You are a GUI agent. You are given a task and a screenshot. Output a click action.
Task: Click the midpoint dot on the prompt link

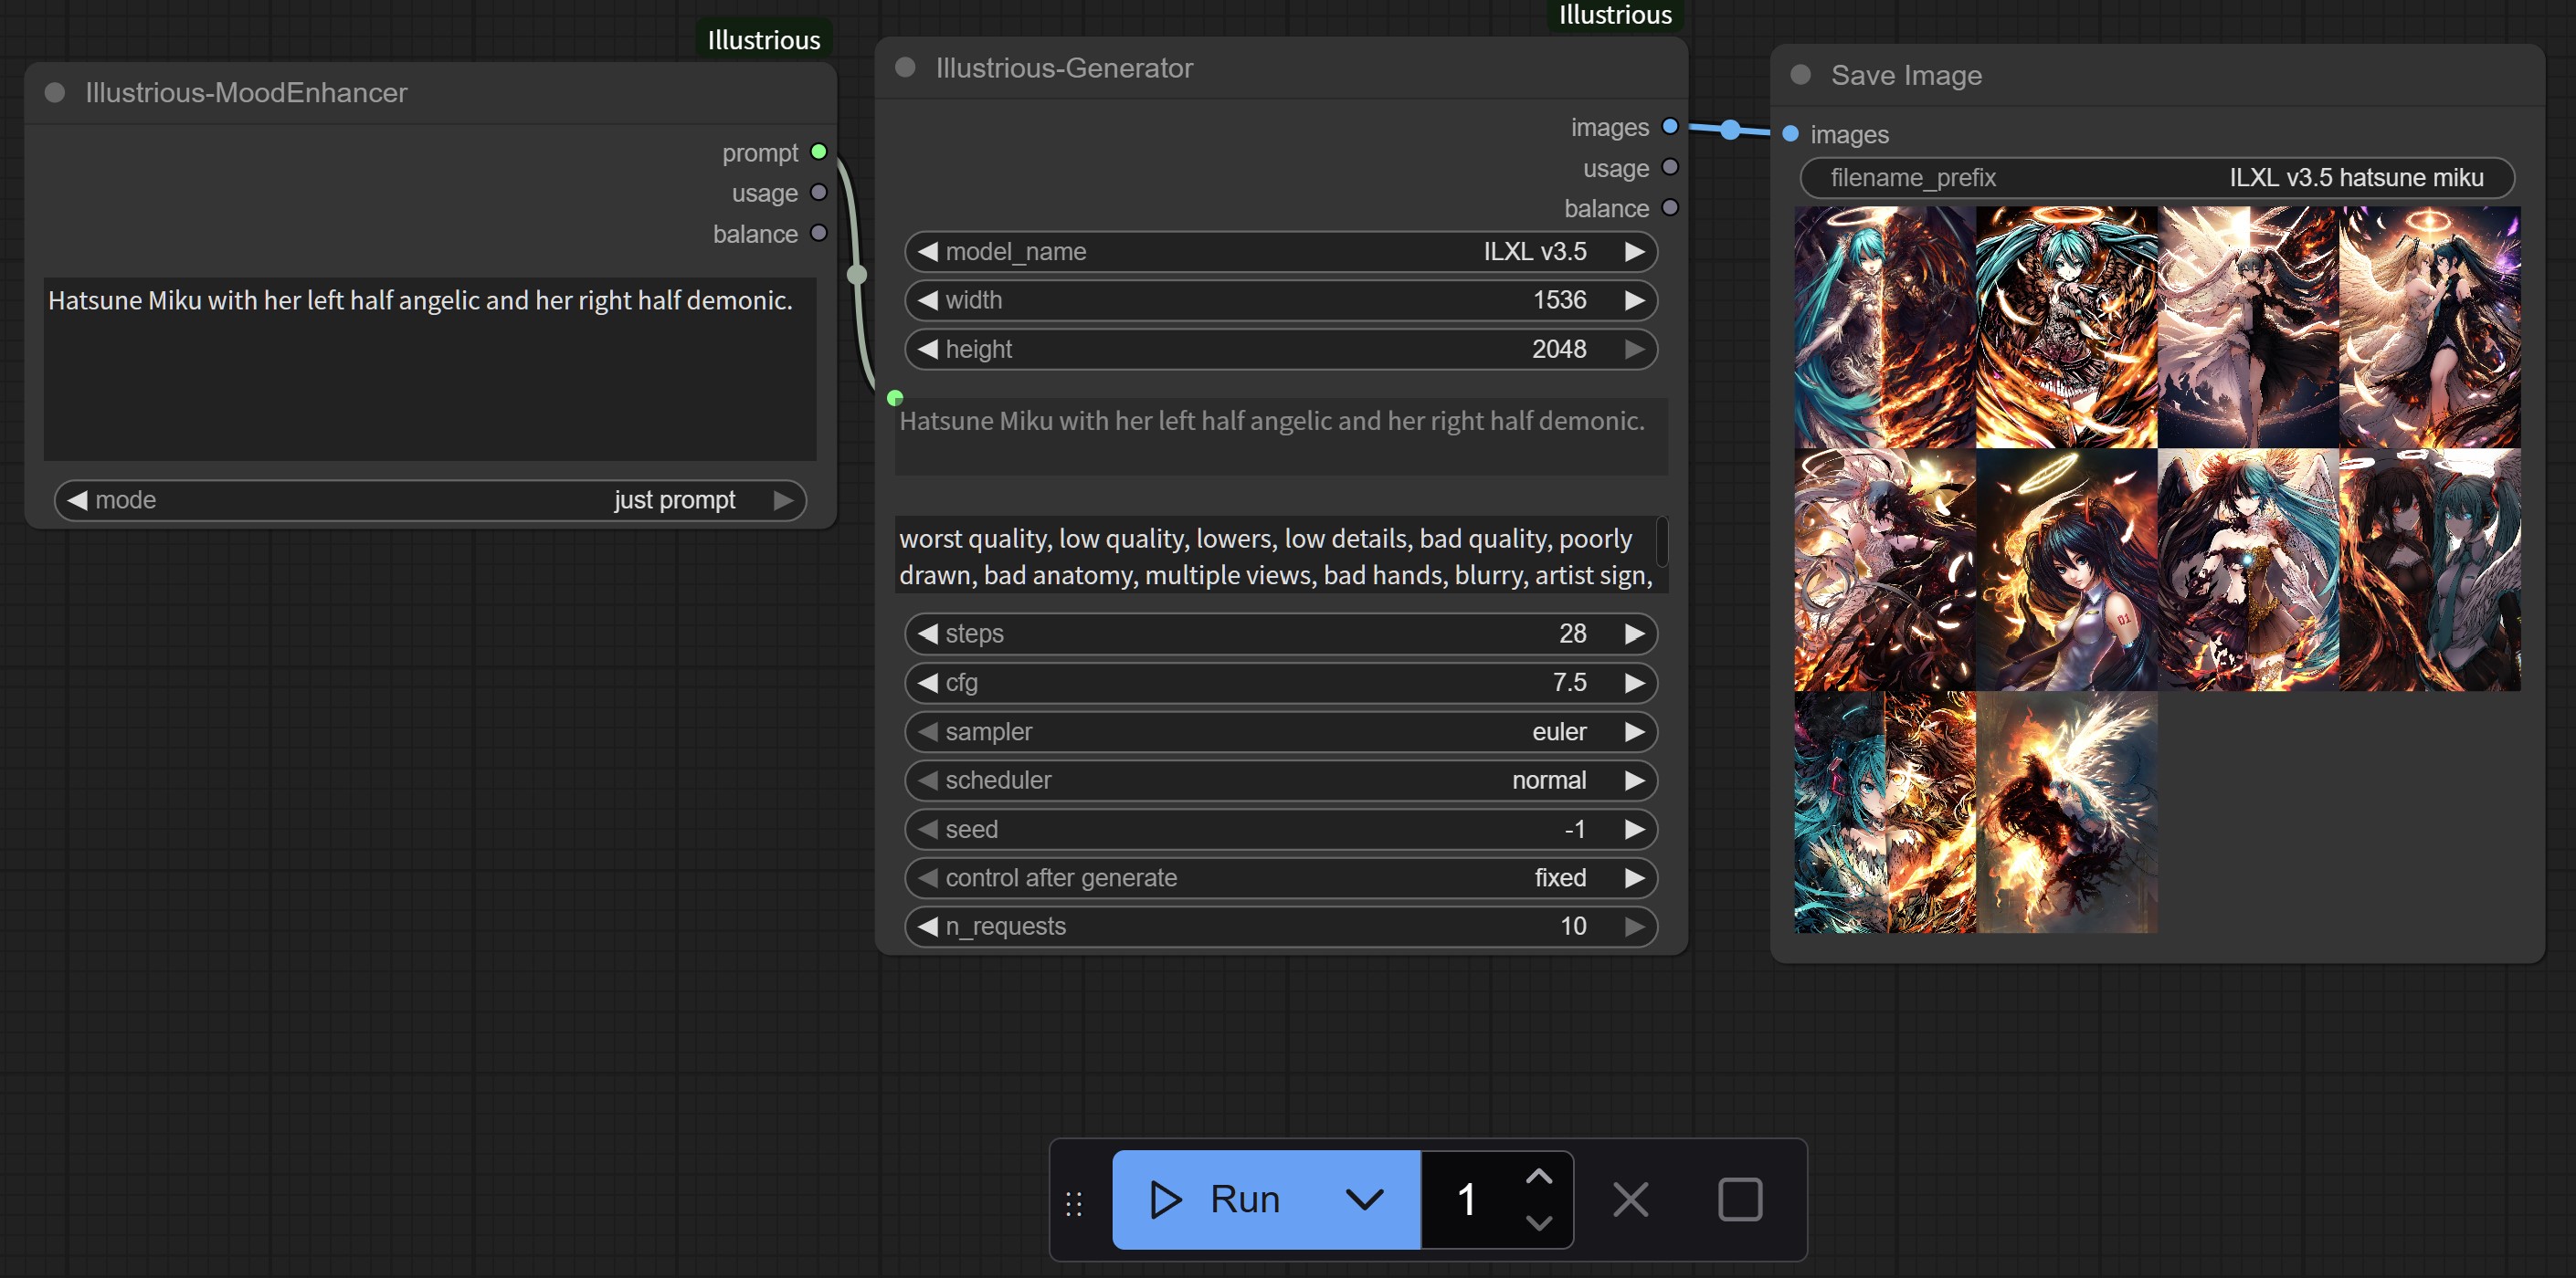coord(857,275)
